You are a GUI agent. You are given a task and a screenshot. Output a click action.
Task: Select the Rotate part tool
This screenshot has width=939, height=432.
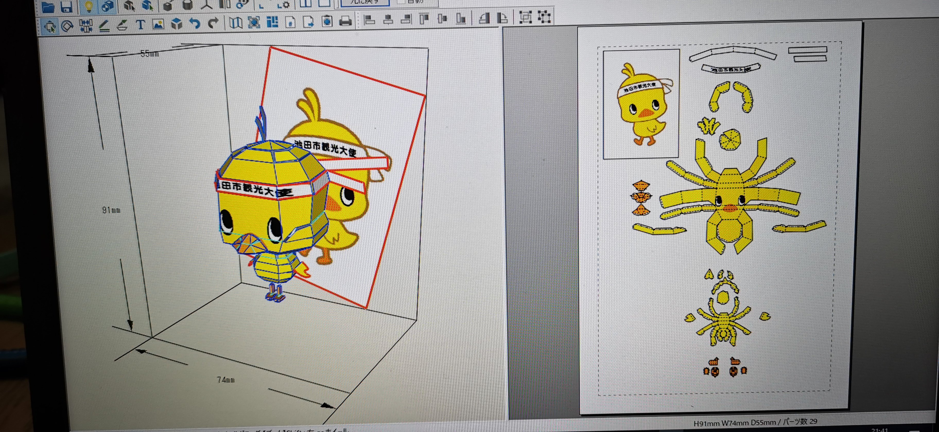67,26
